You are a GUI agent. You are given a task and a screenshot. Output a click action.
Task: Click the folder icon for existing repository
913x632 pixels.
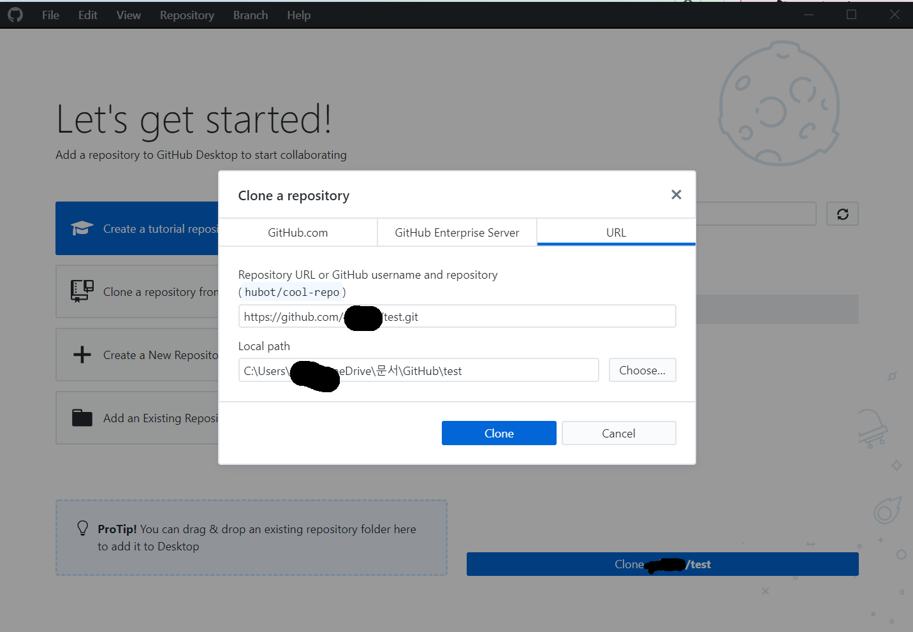[82, 418]
